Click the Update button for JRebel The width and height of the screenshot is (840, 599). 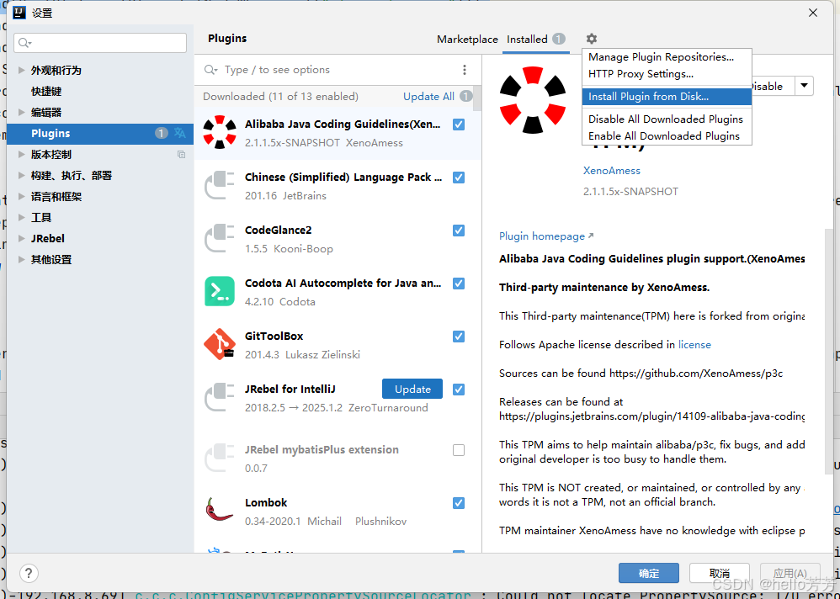(x=412, y=390)
